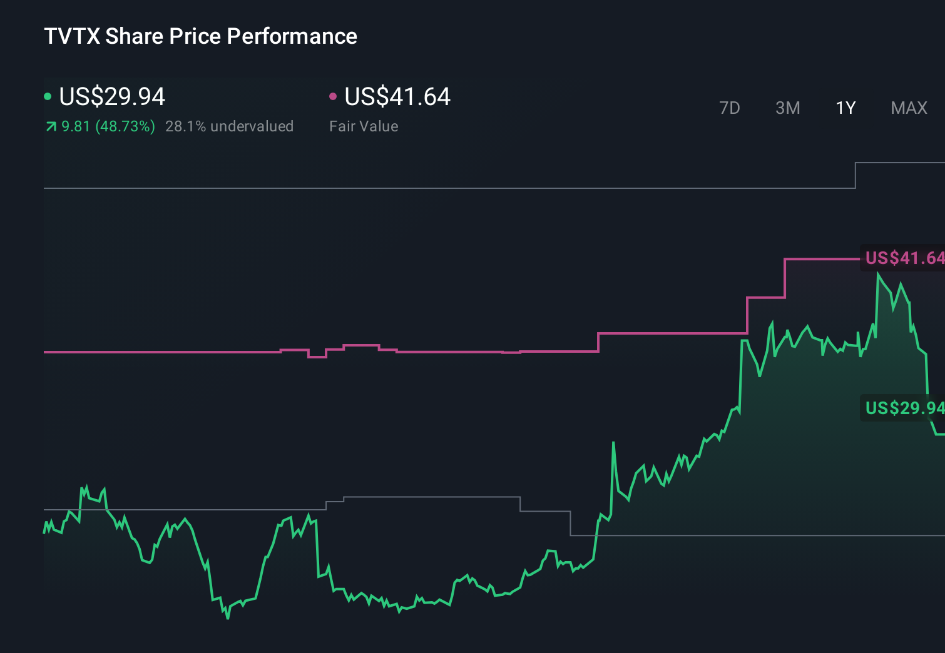
Task: Switch to the 7D time range
Action: [x=730, y=108]
